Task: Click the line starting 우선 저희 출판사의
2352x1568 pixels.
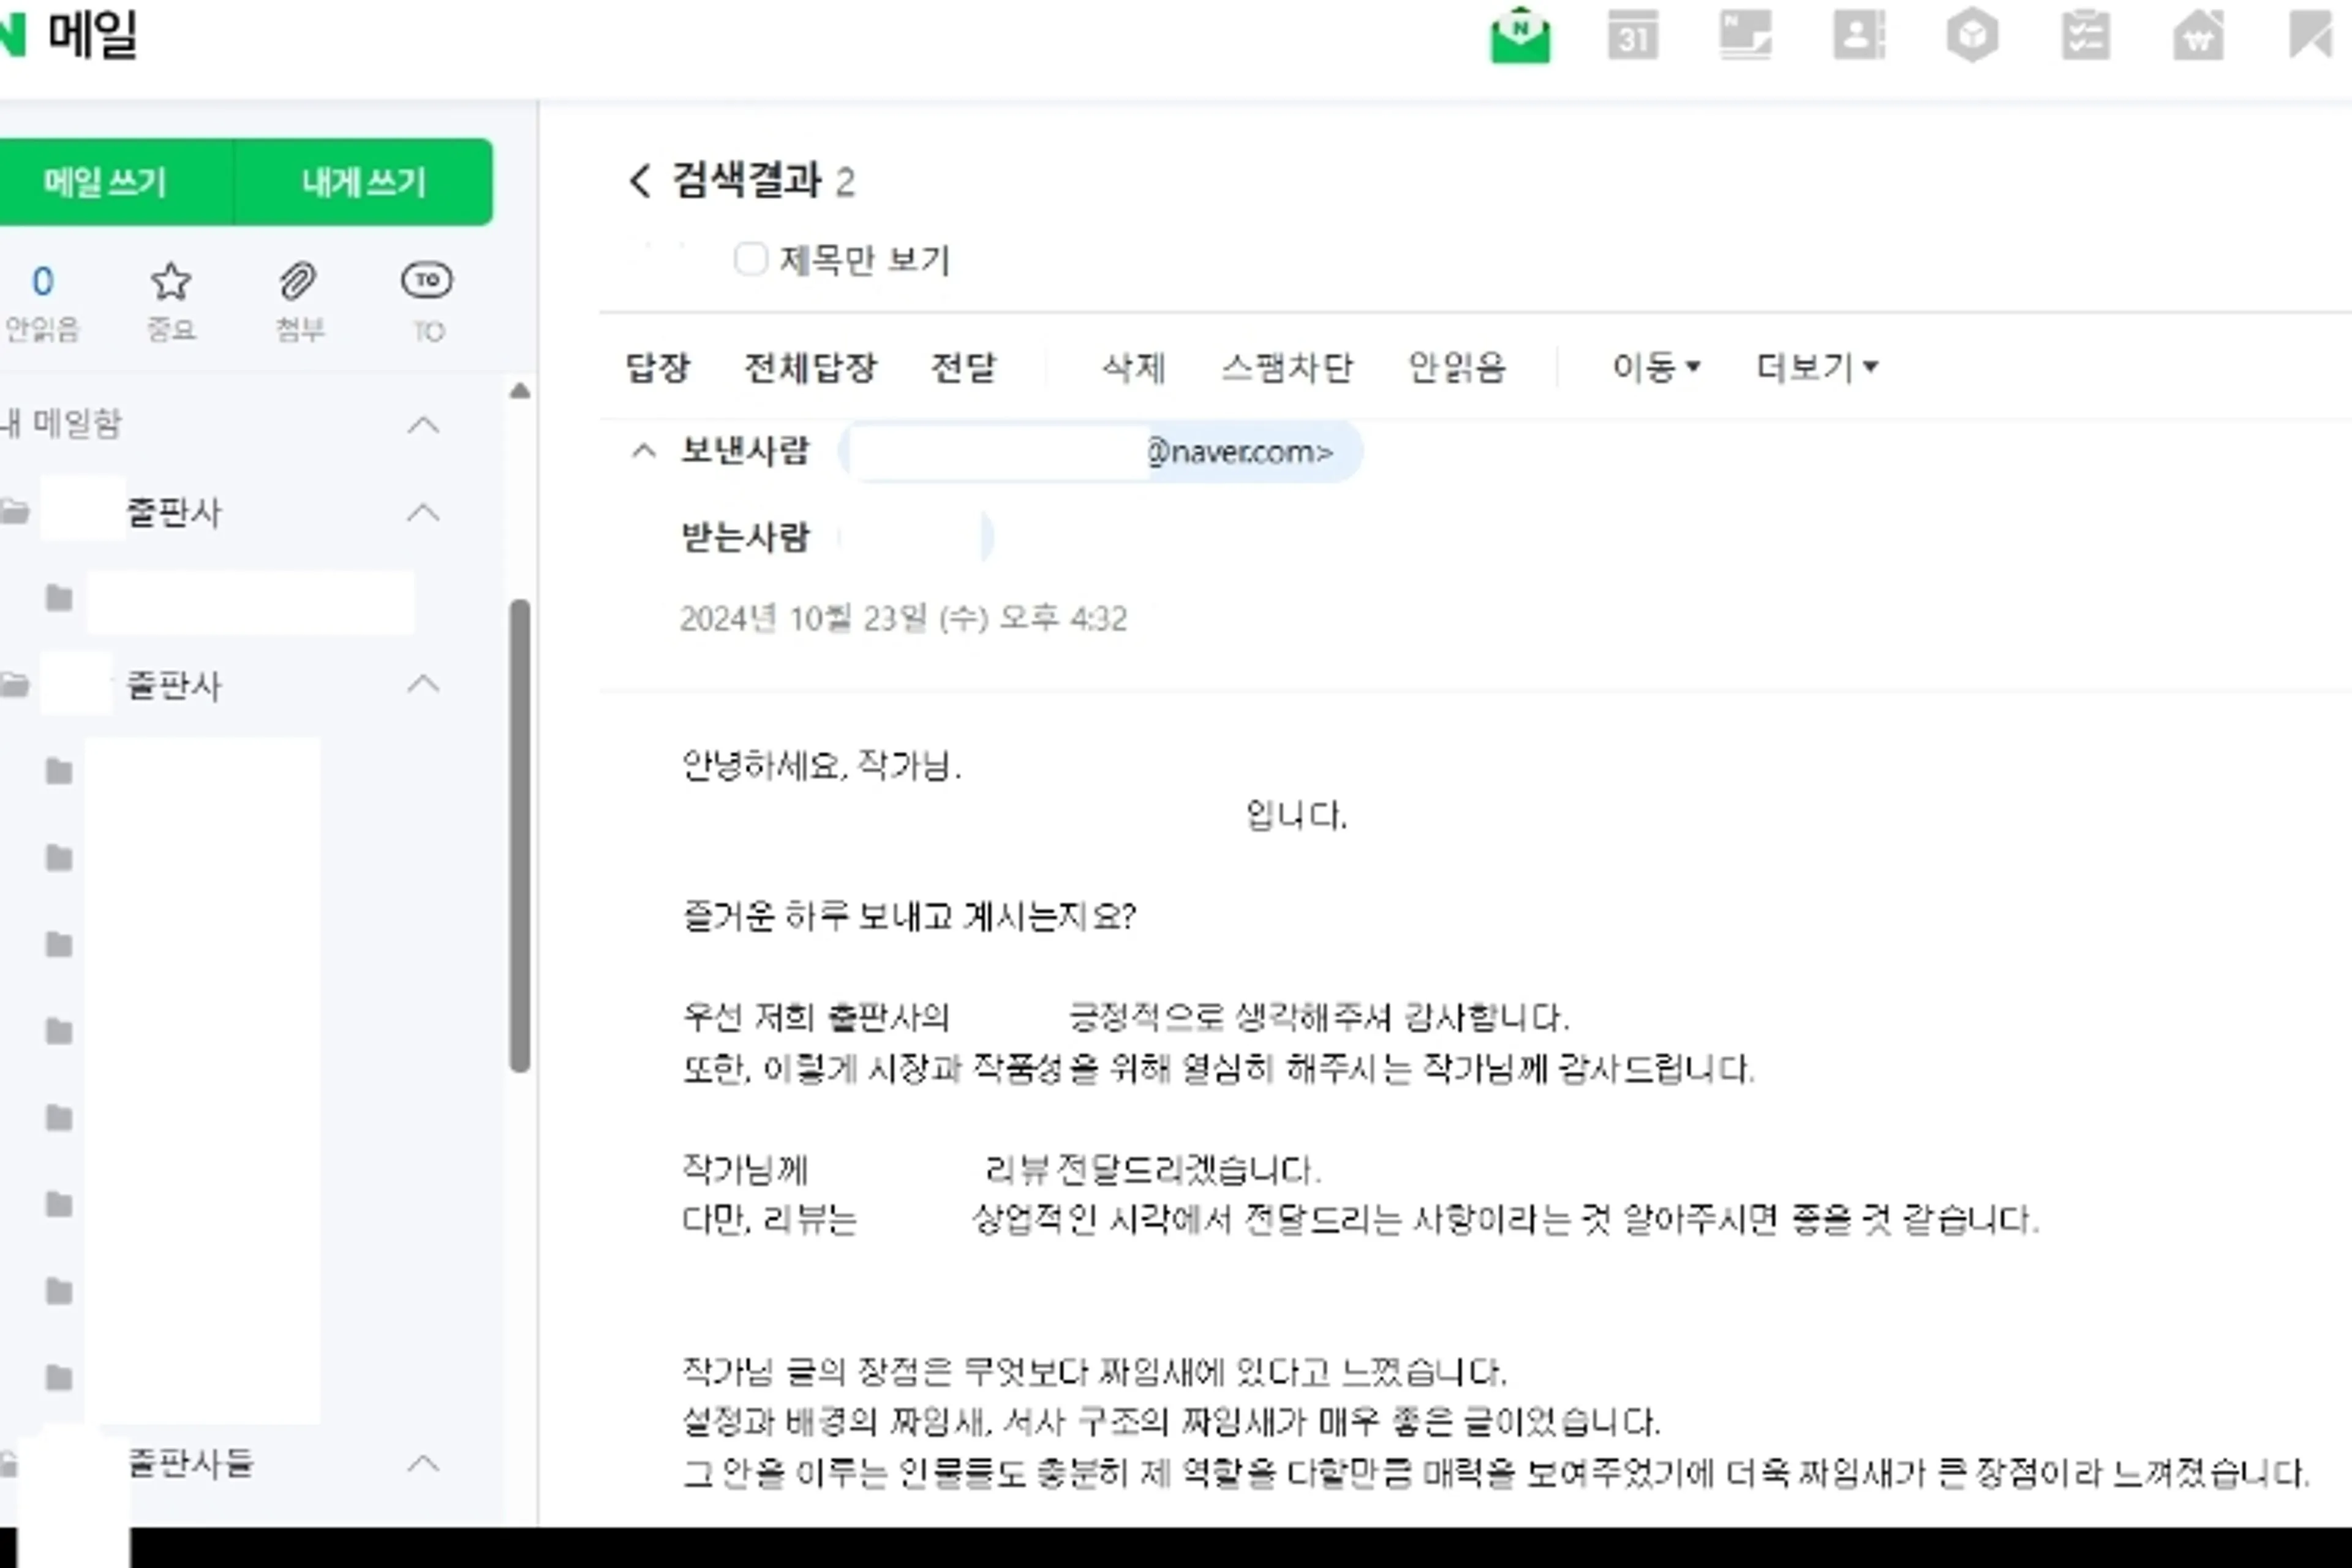Action: pos(1125,1018)
